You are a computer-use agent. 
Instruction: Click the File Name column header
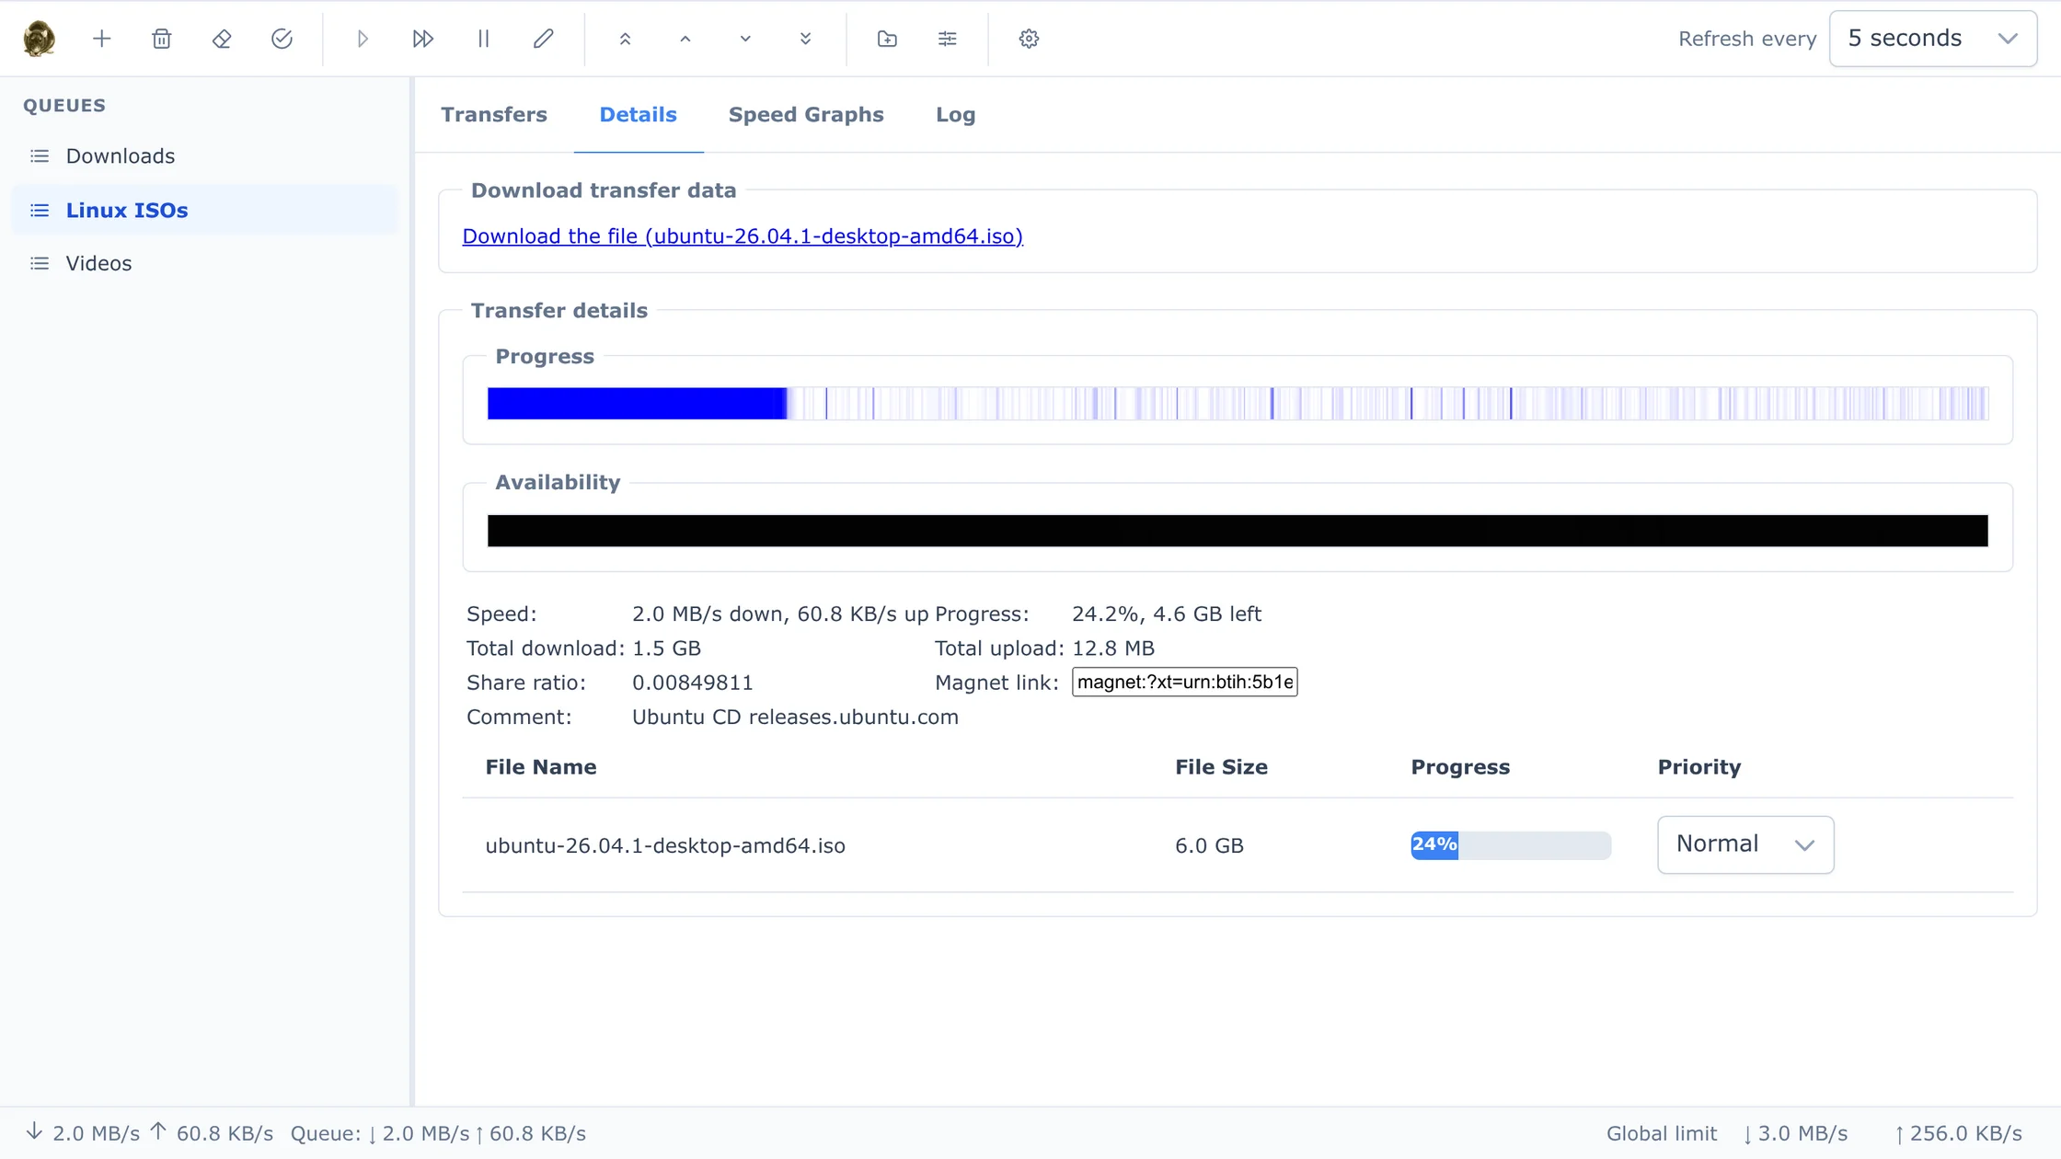541,767
